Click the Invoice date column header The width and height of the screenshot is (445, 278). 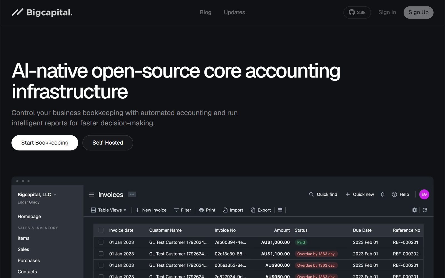[121, 230]
